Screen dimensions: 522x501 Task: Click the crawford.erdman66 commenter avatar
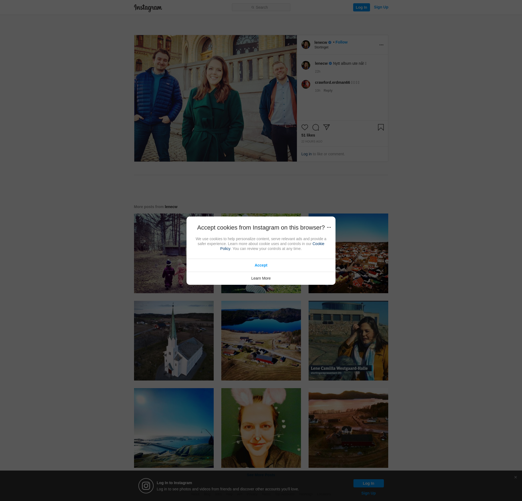pyautogui.click(x=306, y=84)
